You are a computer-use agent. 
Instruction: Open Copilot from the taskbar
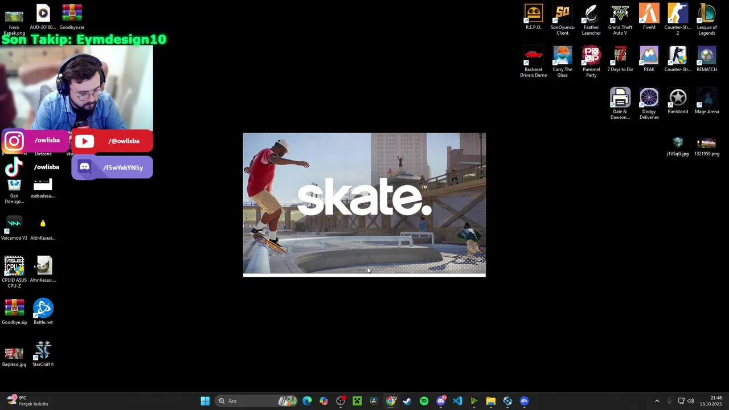324,401
